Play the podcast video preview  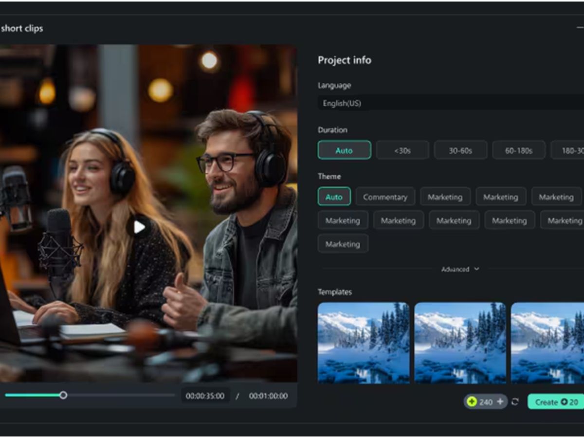(139, 227)
